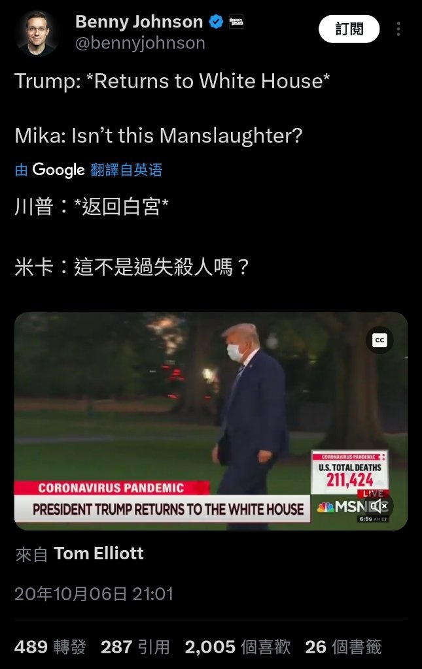Screen dimensions: 422x669
Task: Open the three-dot more options menu
Action: [398, 29]
